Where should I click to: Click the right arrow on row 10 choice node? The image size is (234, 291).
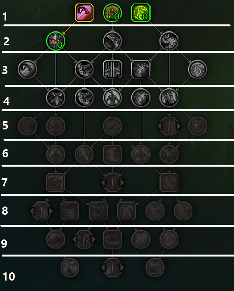pyautogui.click(x=122, y=267)
